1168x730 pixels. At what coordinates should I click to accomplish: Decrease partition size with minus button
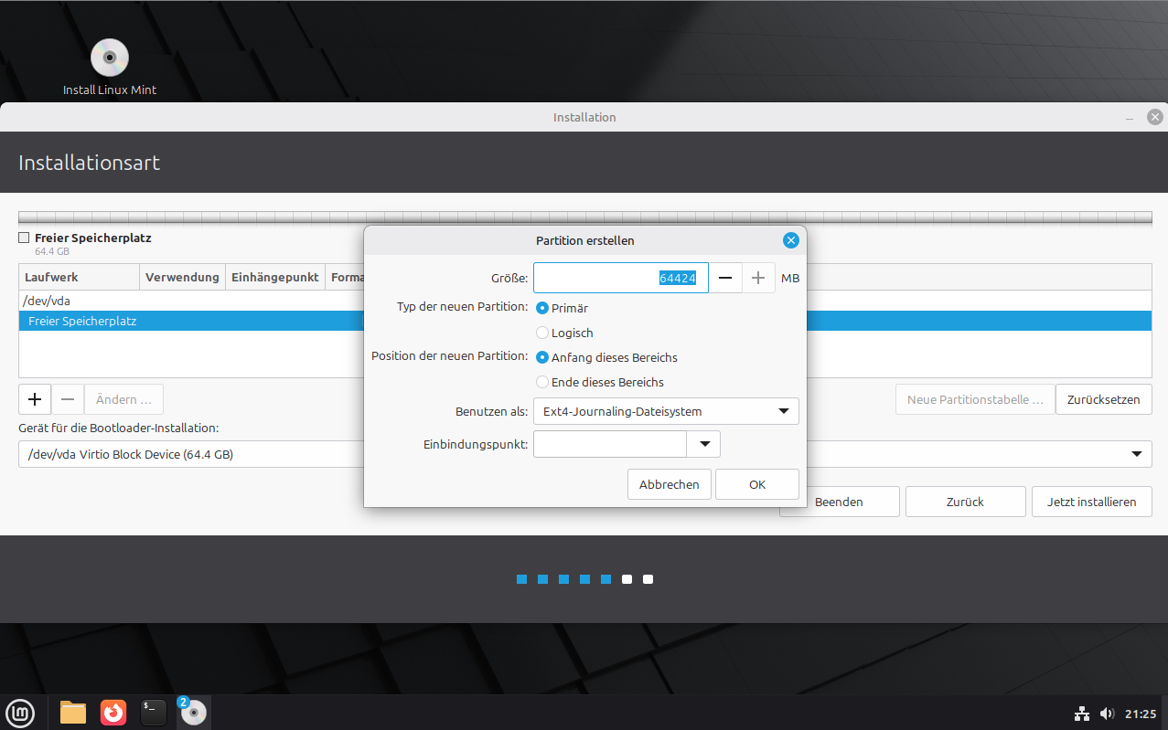pyautogui.click(x=724, y=278)
